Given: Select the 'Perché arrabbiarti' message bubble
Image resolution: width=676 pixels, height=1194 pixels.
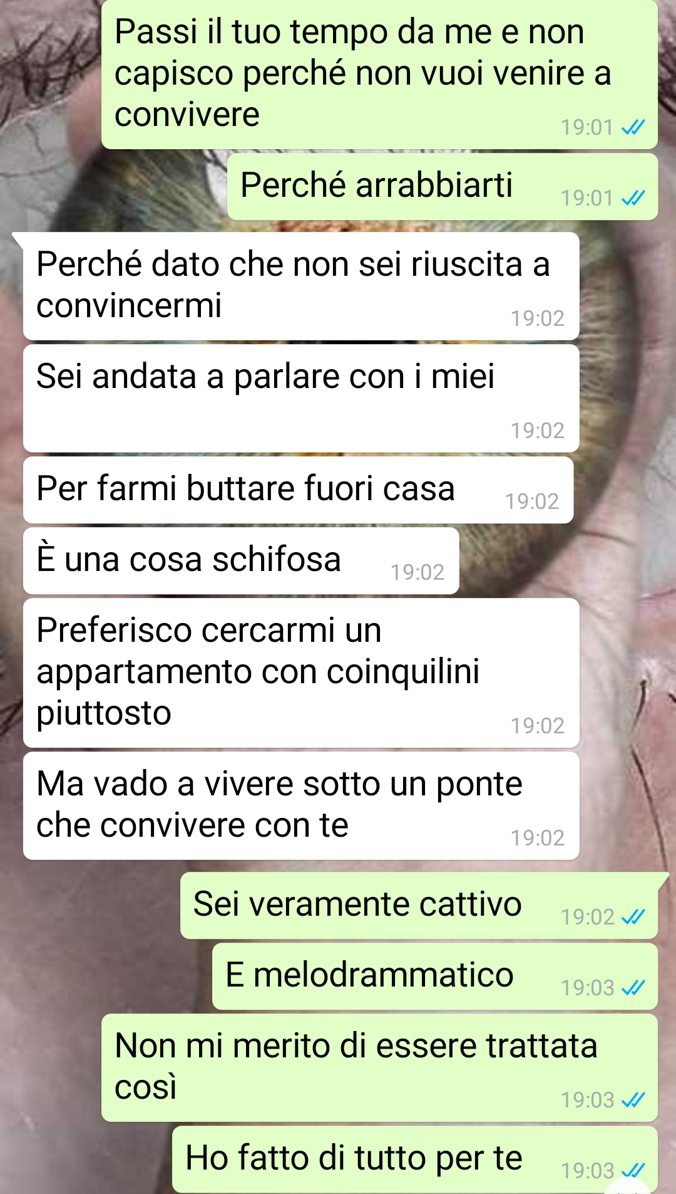Looking at the screenshot, I should point(443,187).
